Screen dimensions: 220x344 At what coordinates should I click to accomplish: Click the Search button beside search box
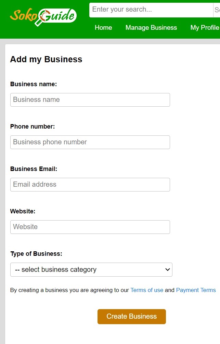click(x=217, y=10)
